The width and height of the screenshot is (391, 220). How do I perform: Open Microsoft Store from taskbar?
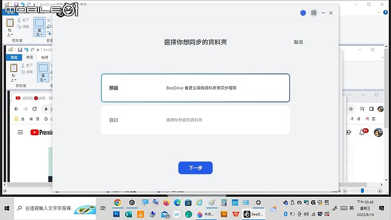[x=188, y=203]
